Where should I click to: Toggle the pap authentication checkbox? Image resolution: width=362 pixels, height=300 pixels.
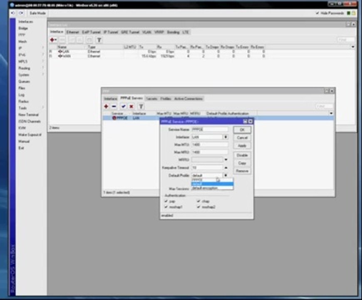point(166,201)
